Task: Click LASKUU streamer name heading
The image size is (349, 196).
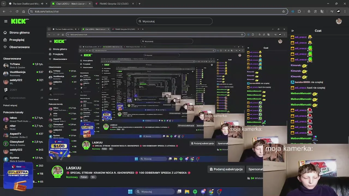Action: tap(74, 168)
